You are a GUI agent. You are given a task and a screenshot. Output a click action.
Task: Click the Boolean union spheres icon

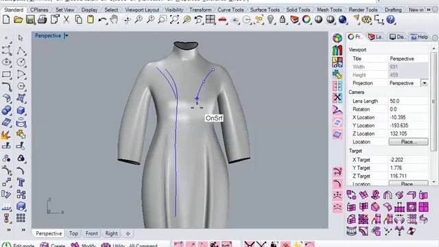coord(6,110)
